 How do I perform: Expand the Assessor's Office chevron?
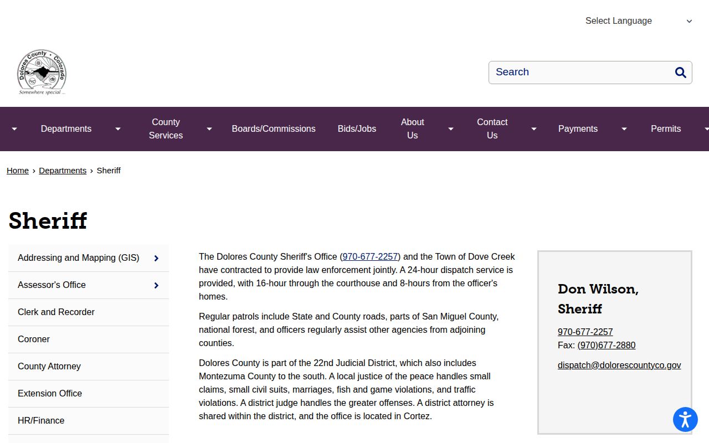(156, 285)
